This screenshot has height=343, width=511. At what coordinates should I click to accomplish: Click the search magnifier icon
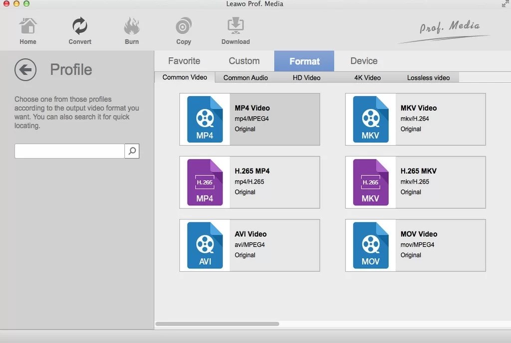pos(131,151)
